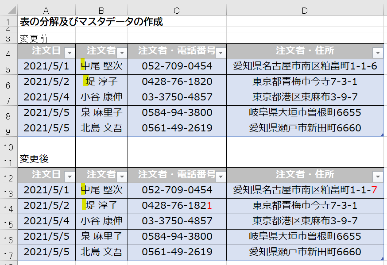Select column C header
The height and width of the screenshot is (265, 387).
[177, 10]
